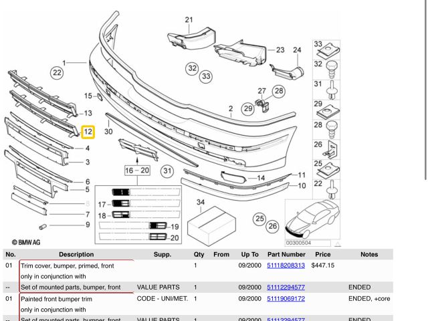Click circled number 34 above the cardboard box
Viewport: 428px width, 321px height.
(201, 201)
